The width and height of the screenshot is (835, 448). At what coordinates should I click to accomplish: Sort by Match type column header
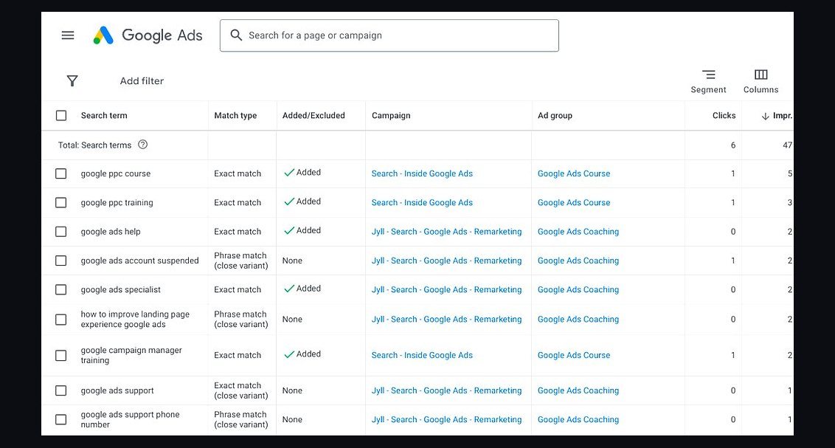[235, 116]
